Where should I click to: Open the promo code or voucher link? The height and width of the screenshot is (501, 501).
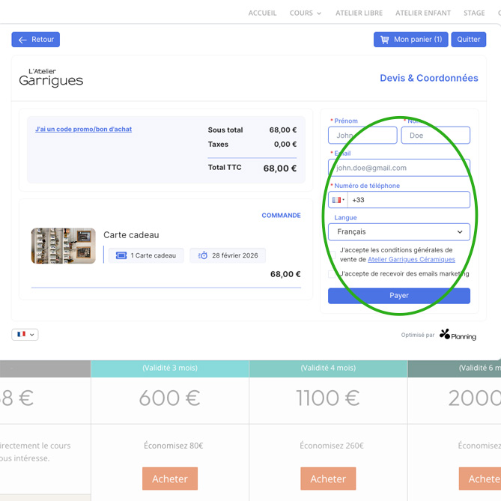[x=83, y=130]
